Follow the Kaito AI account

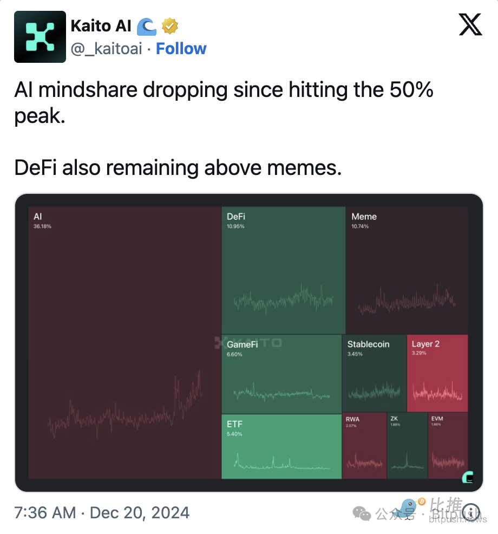[181, 49]
